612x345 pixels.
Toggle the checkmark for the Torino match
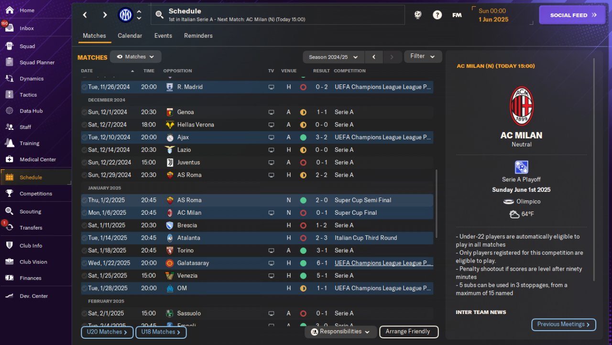pyautogui.click(x=84, y=251)
